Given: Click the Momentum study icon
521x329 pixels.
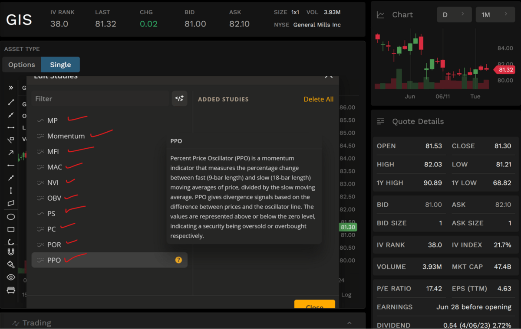Looking at the screenshot, I should 40,136.
